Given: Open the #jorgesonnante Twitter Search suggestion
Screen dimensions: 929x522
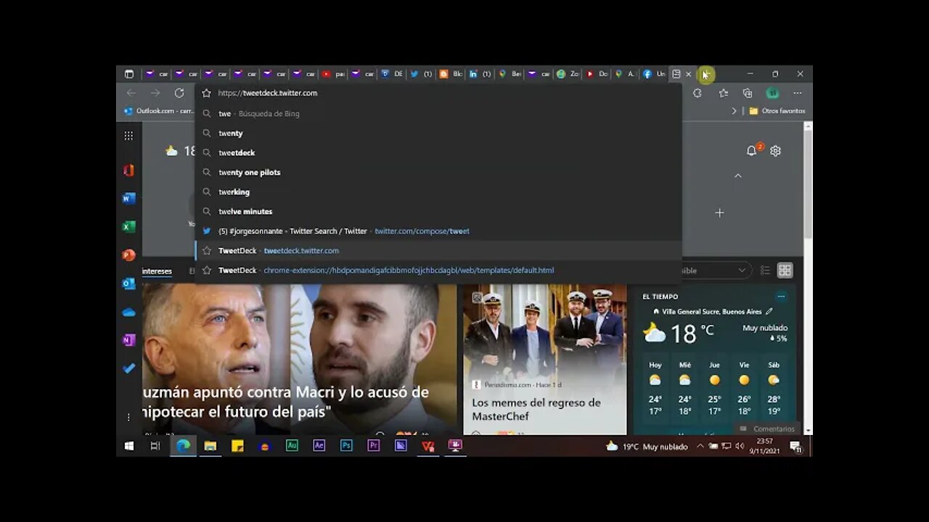Looking at the screenshot, I should [438, 231].
